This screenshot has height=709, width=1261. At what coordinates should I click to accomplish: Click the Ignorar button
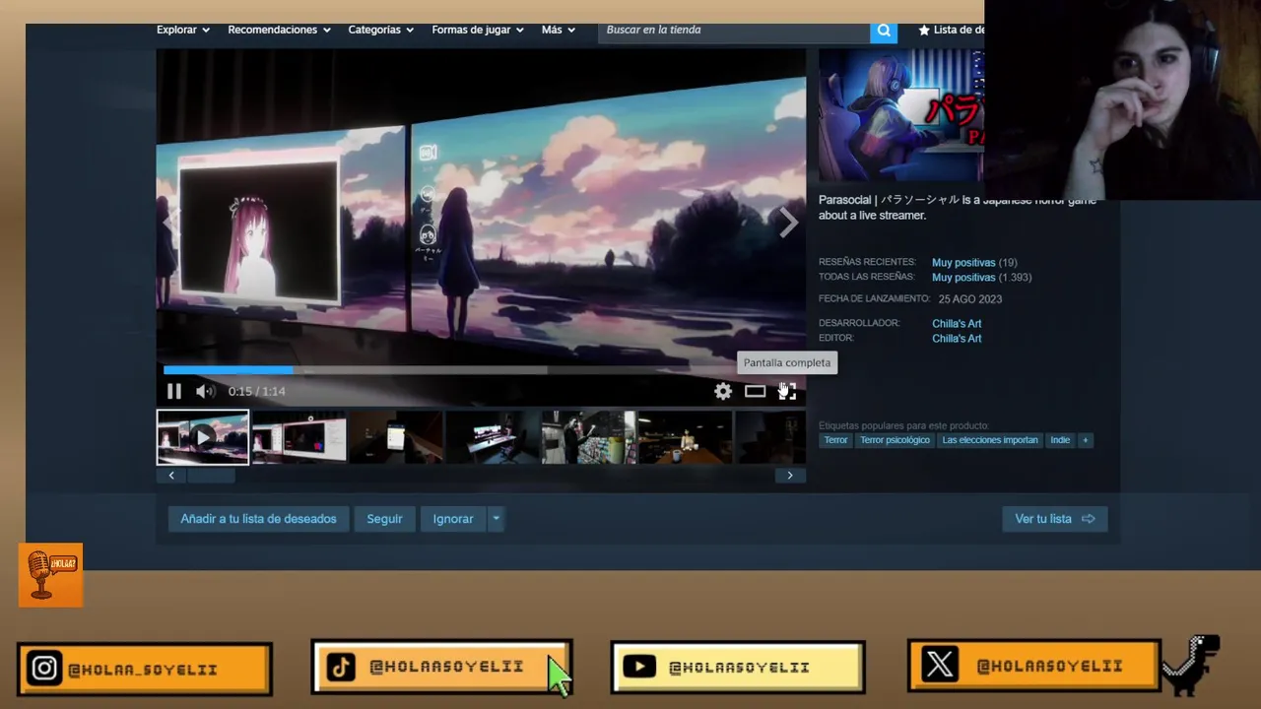(453, 519)
